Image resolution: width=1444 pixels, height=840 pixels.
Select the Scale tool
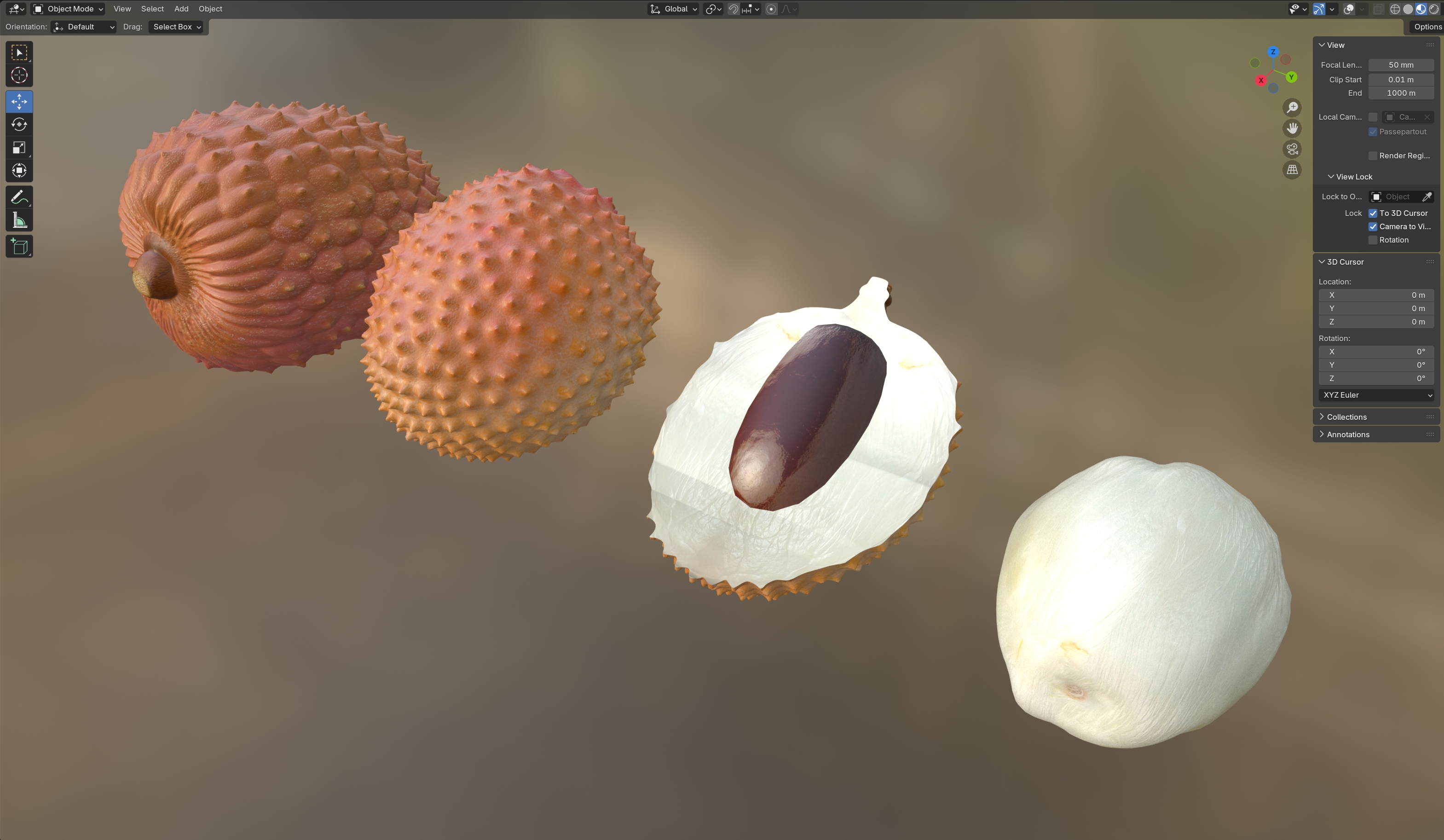tap(19, 148)
